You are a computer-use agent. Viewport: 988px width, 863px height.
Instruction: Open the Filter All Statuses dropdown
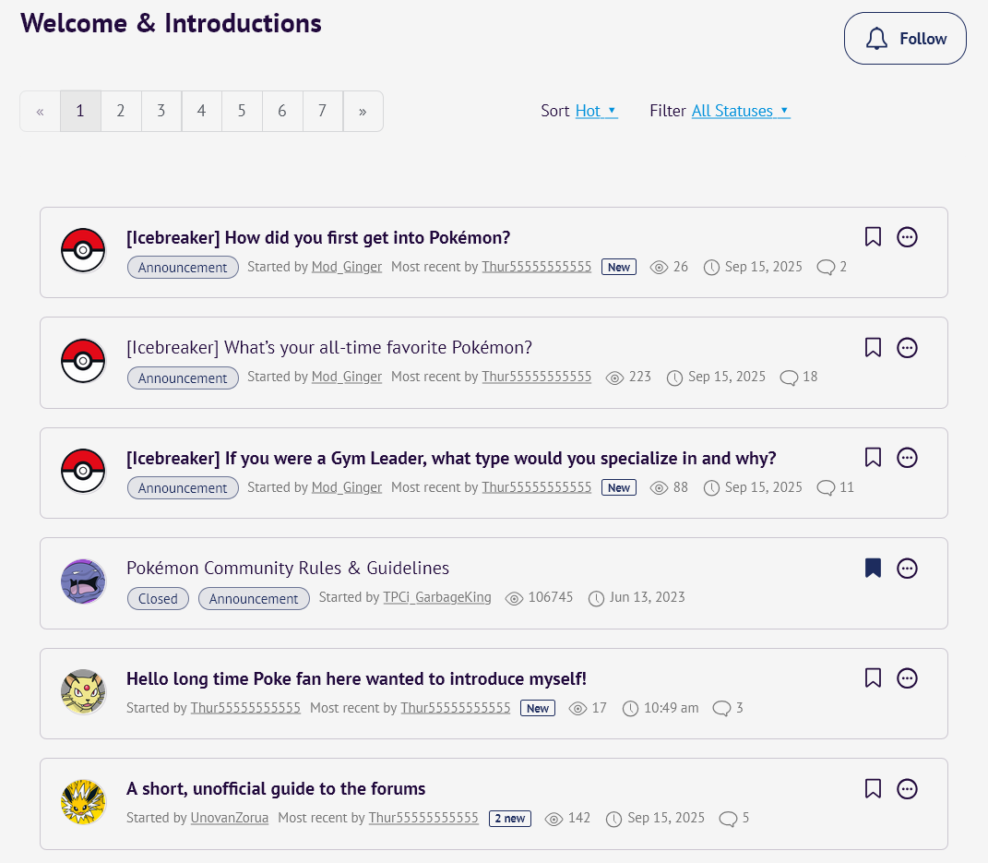[741, 111]
